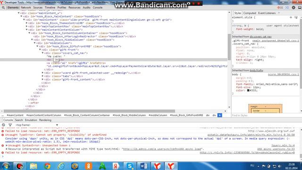Open green A application in taskbar
302x170 pixels.
[102, 166]
